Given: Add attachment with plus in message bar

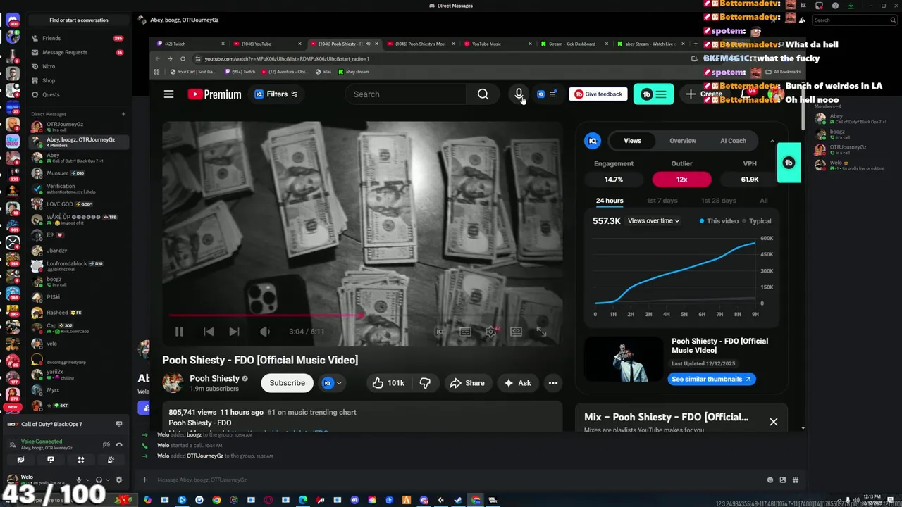Looking at the screenshot, I should coord(144,480).
